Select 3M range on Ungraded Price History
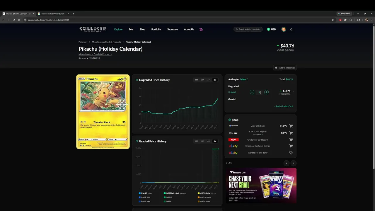 coord(202,80)
